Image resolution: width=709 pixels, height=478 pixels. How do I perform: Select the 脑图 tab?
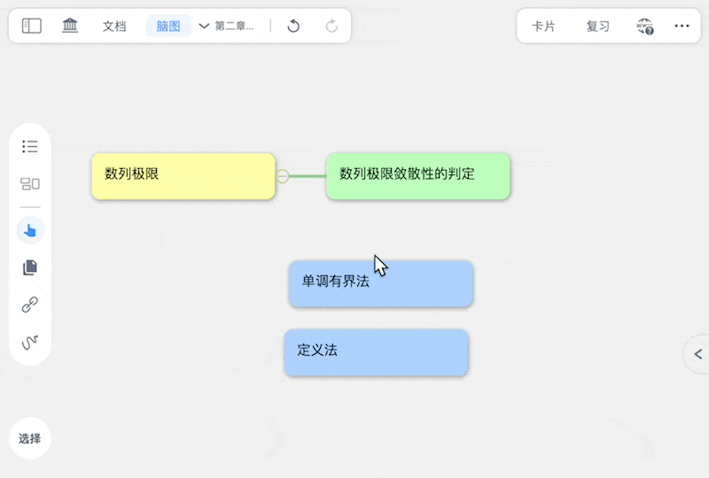[x=168, y=27]
